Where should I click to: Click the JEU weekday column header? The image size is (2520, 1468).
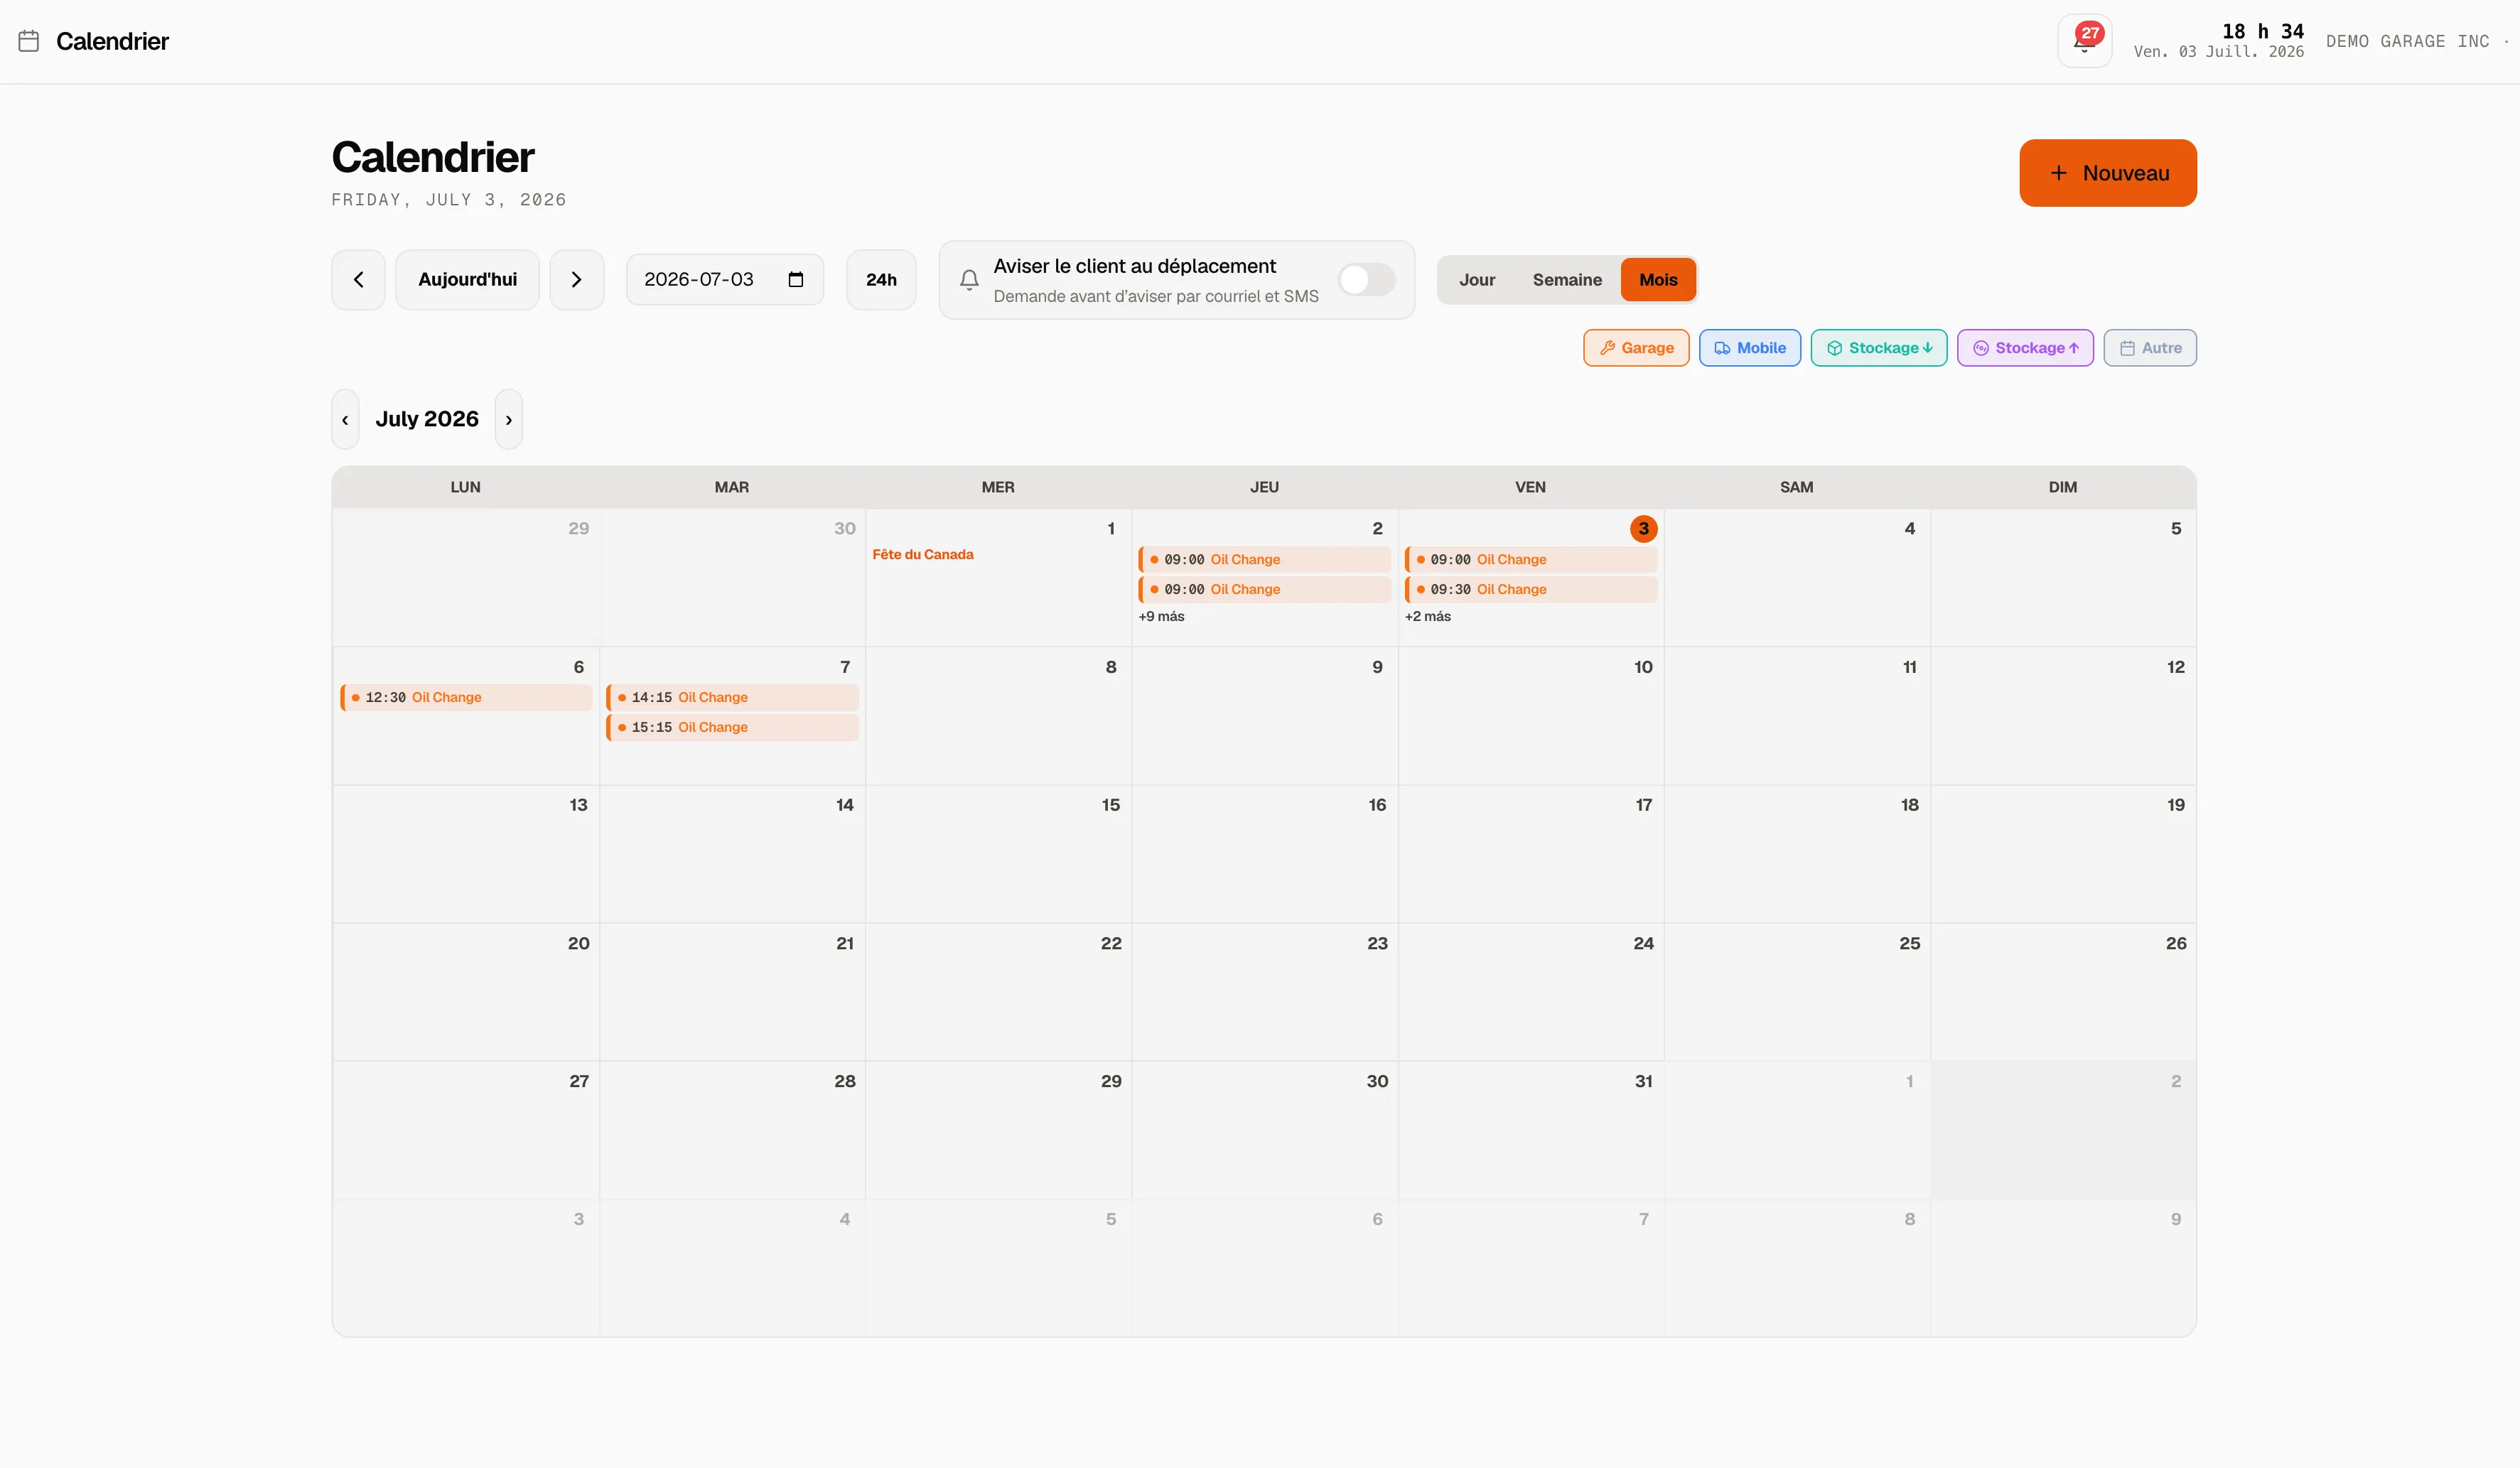(1264, 487)
